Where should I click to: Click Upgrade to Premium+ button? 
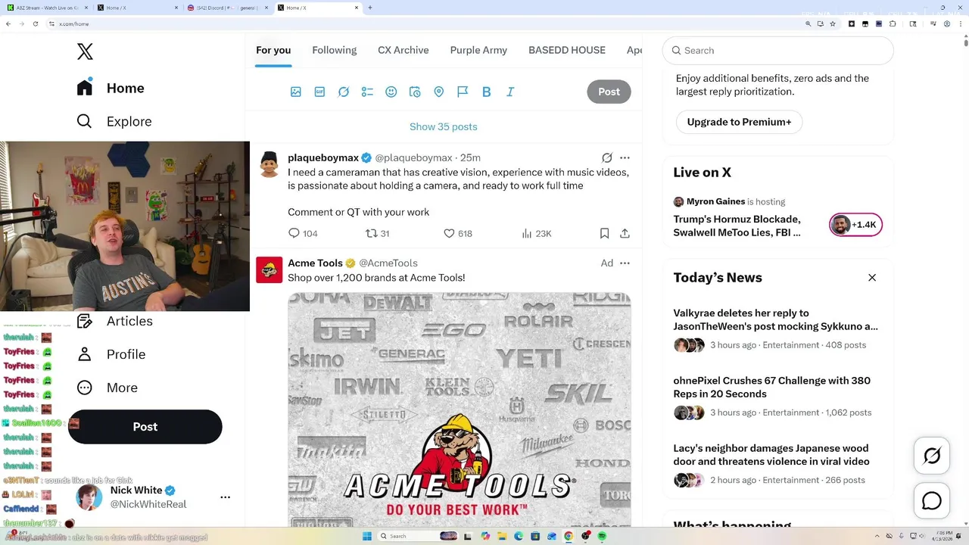click(x=739, y=122)
